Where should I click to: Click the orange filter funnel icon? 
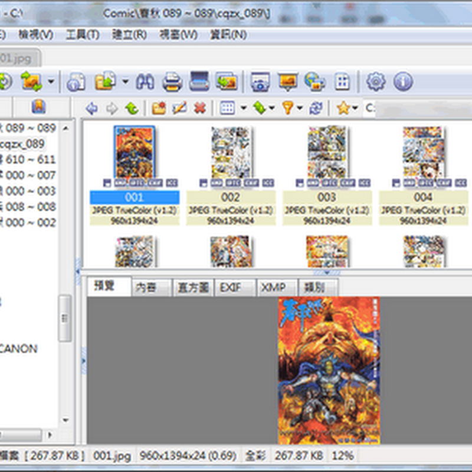click(x=288, y=108)
